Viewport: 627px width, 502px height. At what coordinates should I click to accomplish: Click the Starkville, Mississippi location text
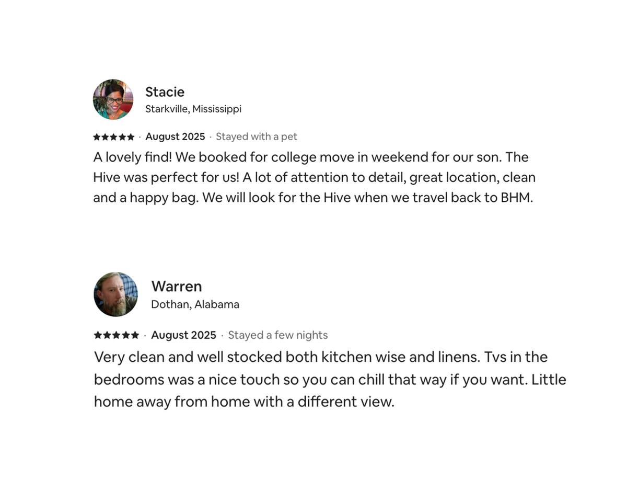(x=193, y=109)
